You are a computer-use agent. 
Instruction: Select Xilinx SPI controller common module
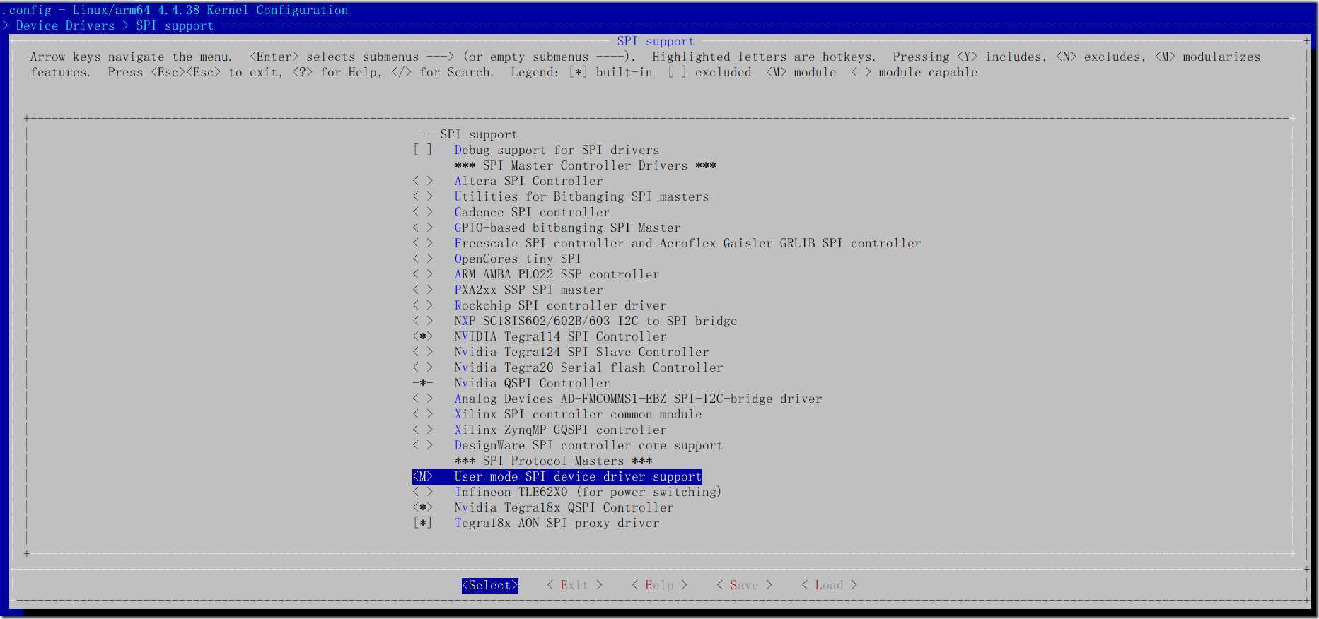coord(578,414)
